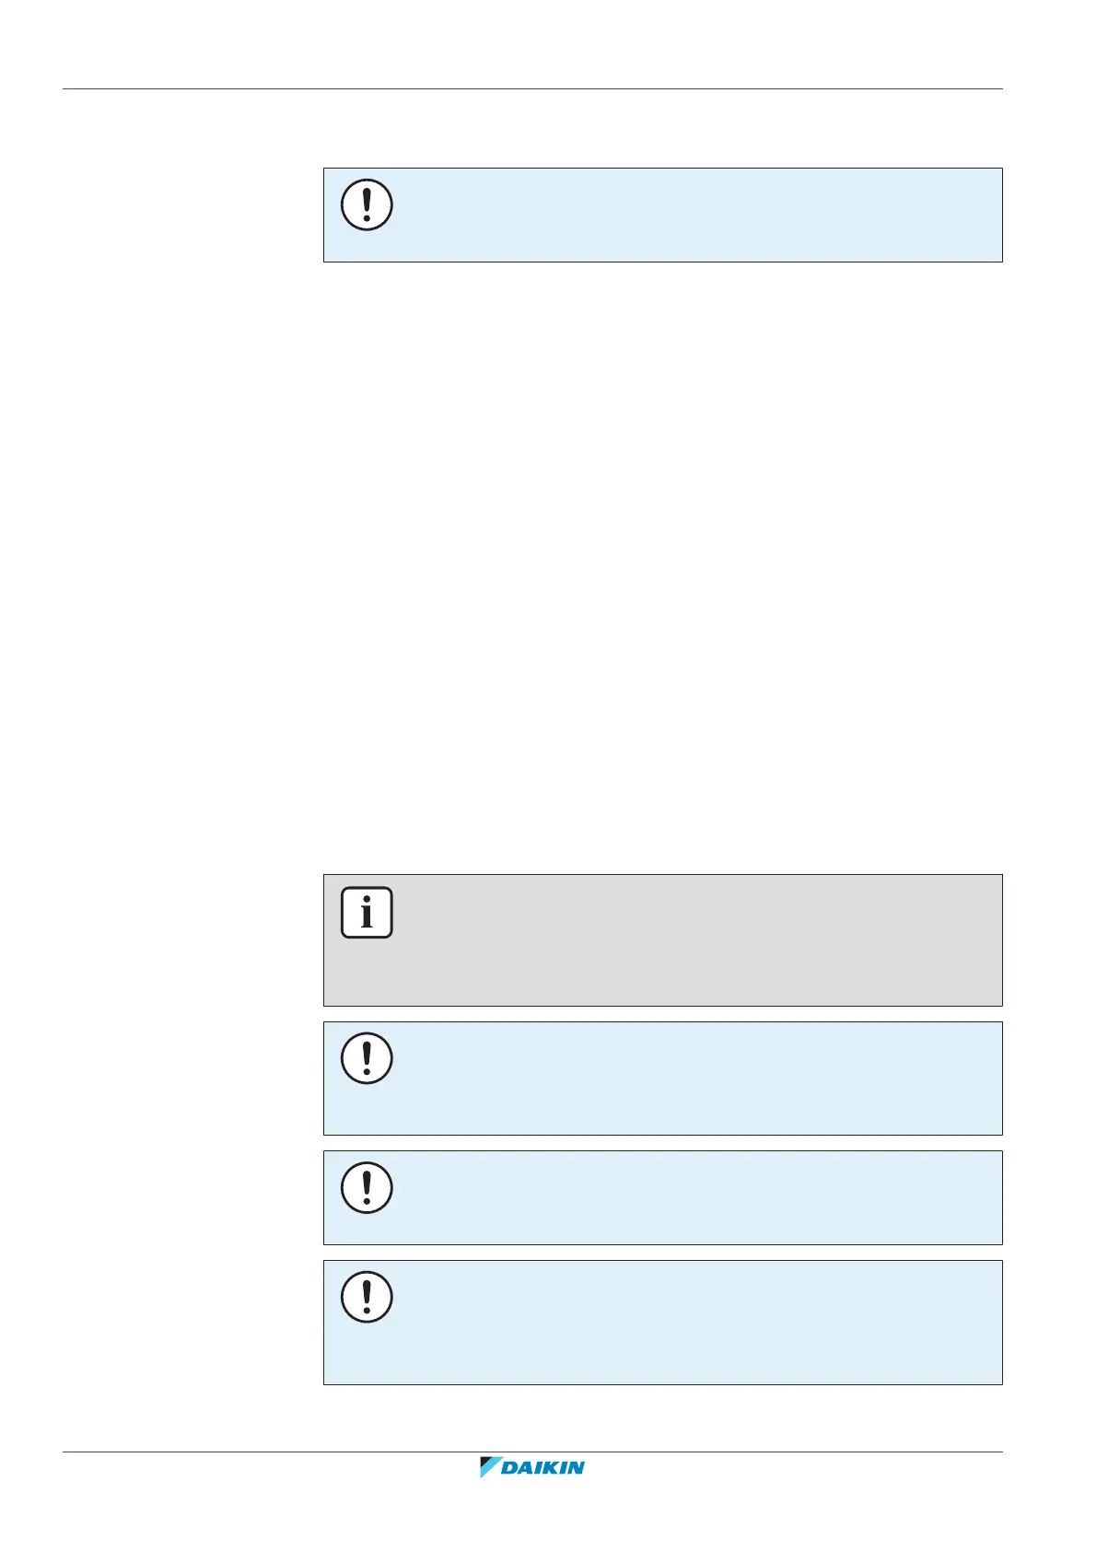Click exclamation icon in second-to-last blue notice

click(367, 1187)
